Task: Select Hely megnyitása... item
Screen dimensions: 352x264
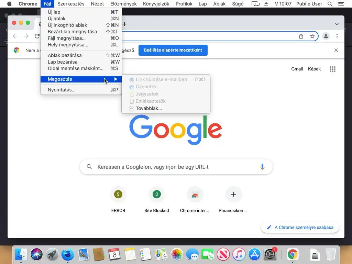Action: (81, 45)
